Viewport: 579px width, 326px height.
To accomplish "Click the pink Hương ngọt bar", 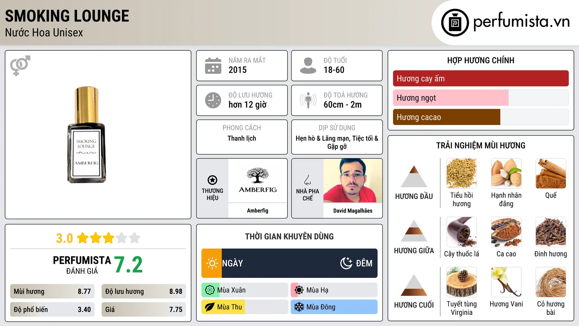I will point(451,98).
